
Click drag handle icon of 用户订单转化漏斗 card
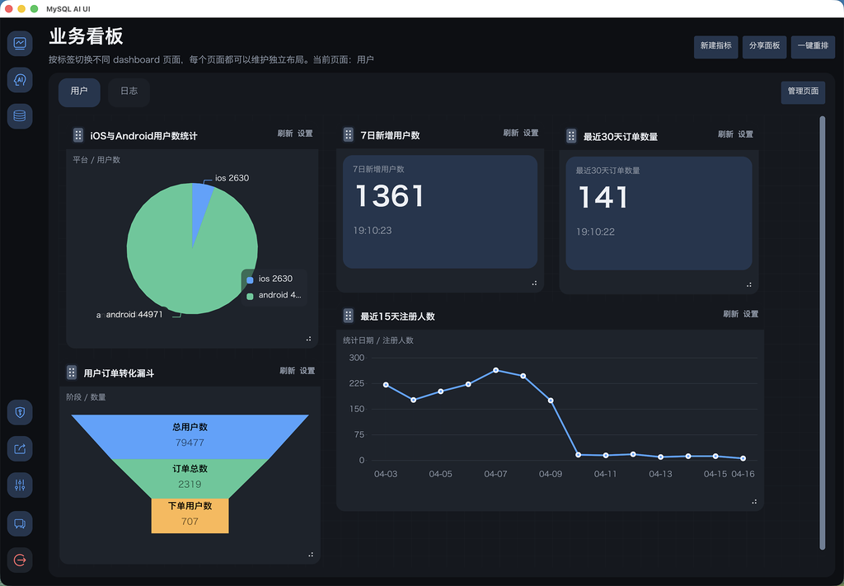(72, 373)
